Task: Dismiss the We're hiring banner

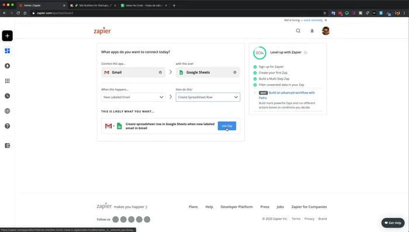Action: point(325,20)
